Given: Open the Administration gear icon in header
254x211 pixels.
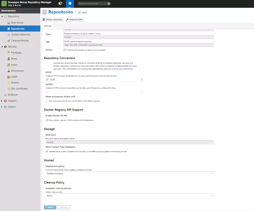Looking at the screenshot, I should point(70,3).
